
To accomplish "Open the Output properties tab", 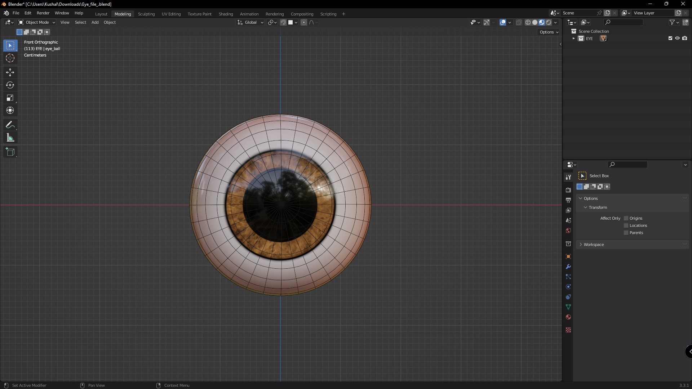I will (x=568, y=200).
